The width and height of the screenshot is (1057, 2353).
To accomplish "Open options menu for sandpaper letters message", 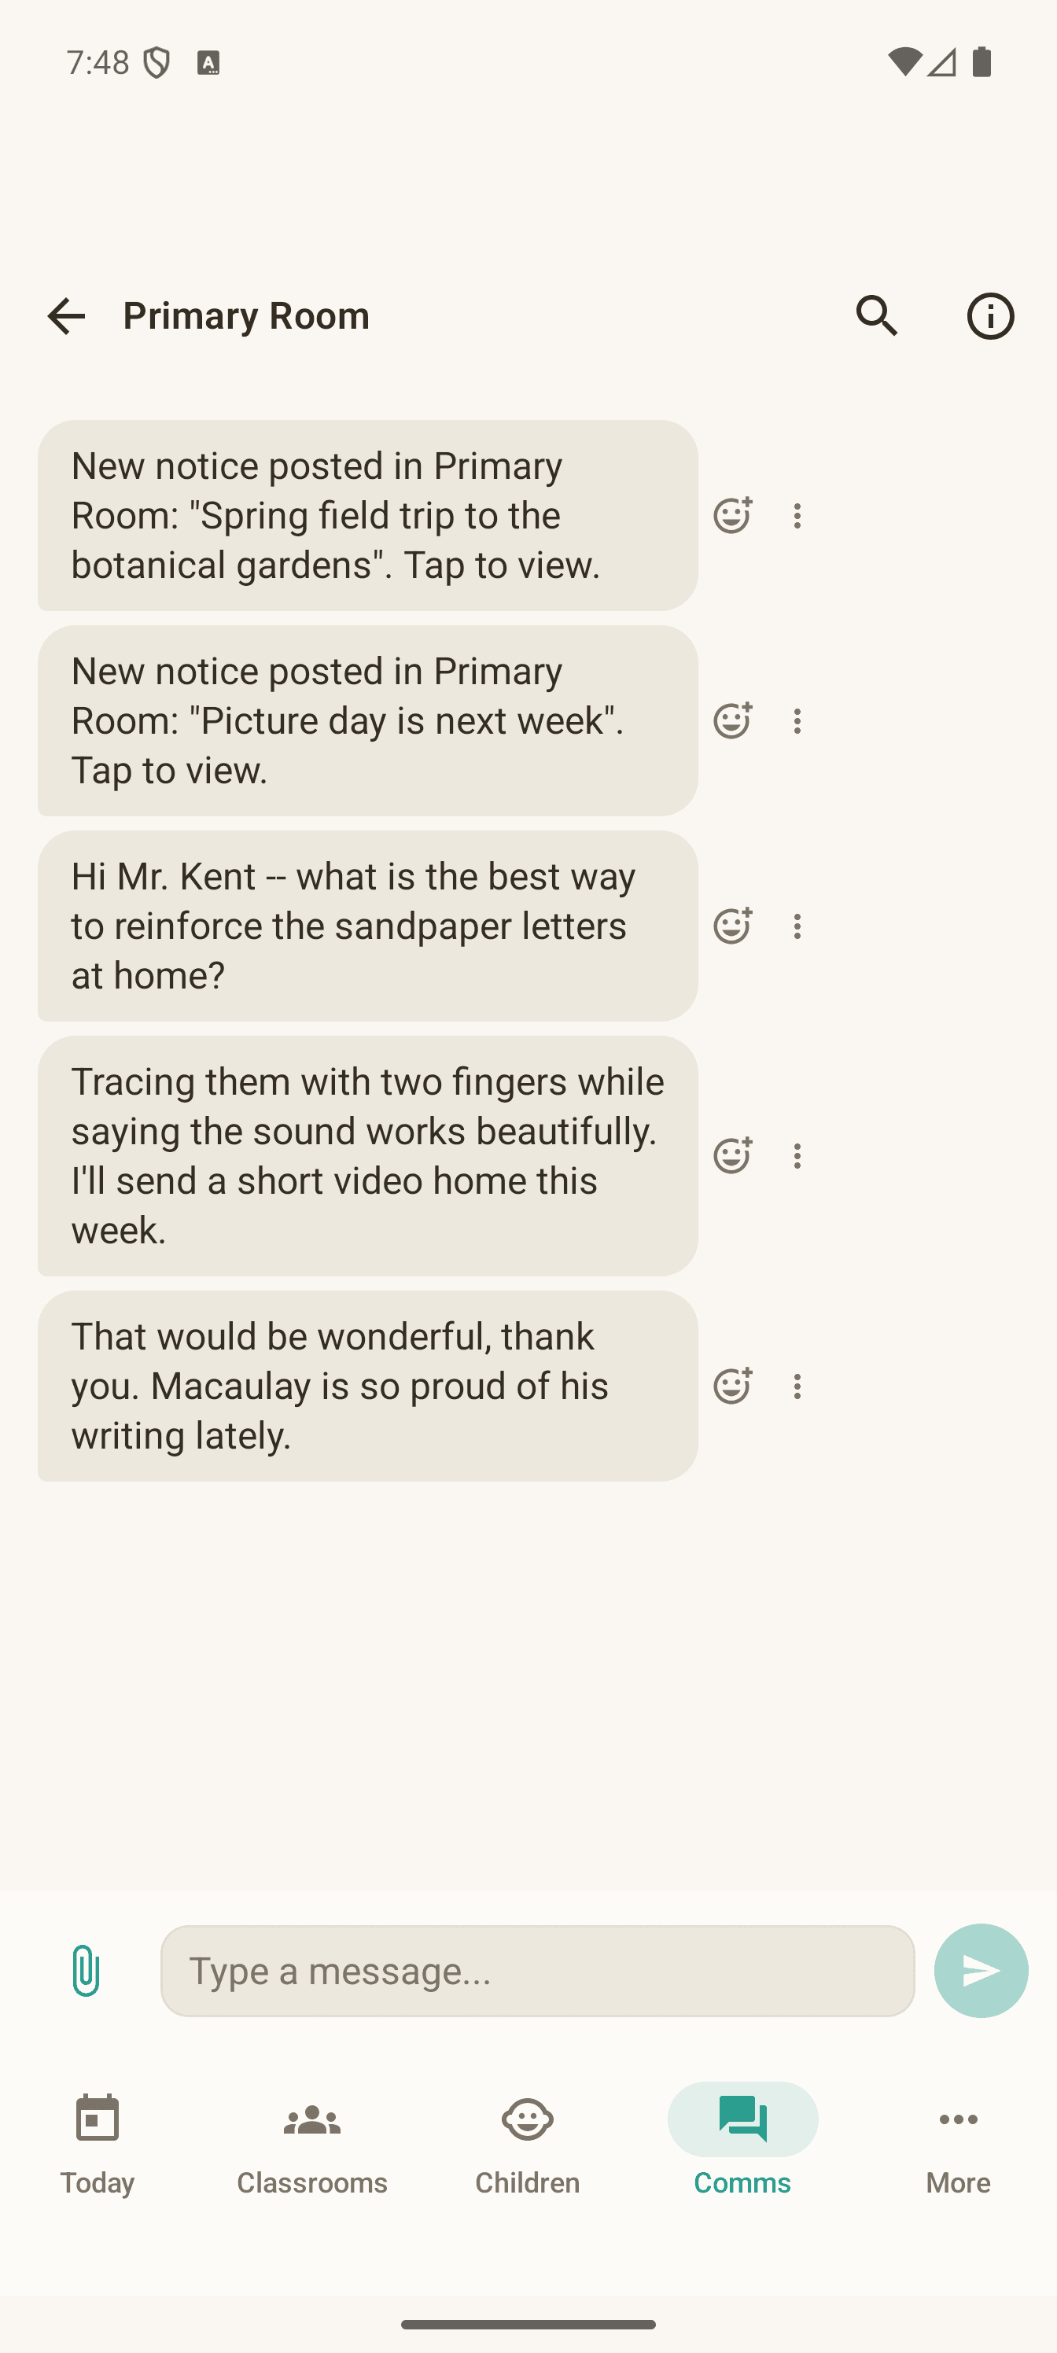I will [797, 926].
